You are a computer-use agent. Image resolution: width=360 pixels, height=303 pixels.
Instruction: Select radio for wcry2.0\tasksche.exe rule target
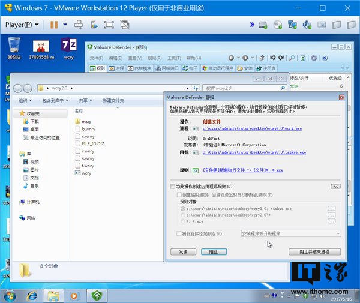pos(183,208)
